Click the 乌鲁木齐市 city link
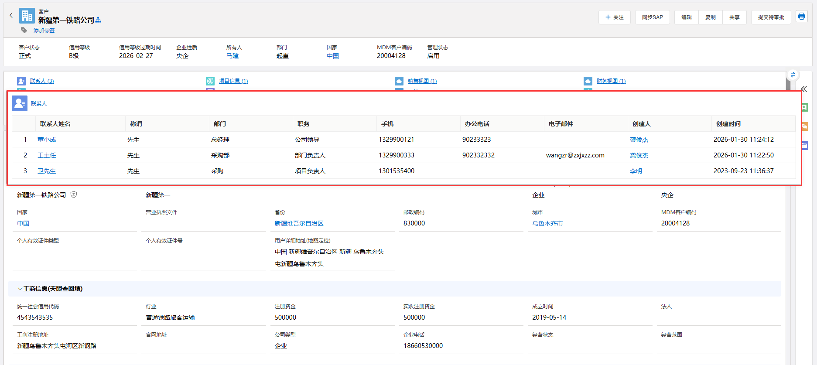The height and width of the screenshot is (365, 817). coord(547,223)
